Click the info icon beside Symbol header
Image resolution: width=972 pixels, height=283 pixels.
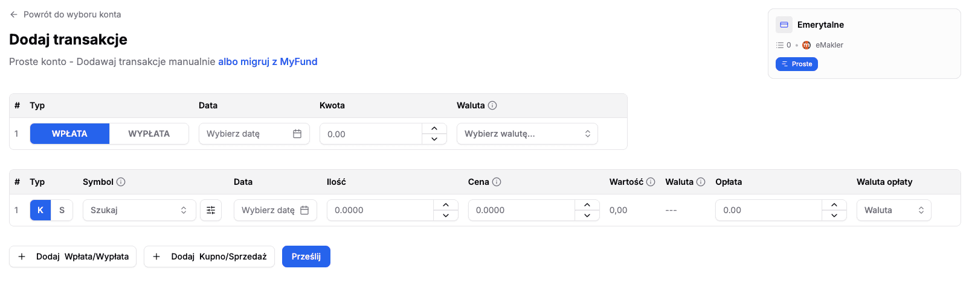pos(121,182)
